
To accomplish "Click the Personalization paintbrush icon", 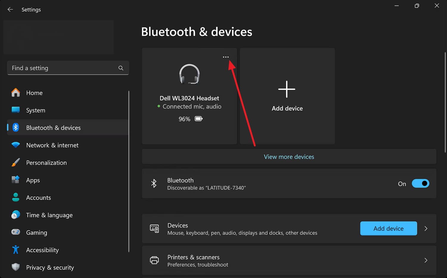I will click(x=16, y=163).
